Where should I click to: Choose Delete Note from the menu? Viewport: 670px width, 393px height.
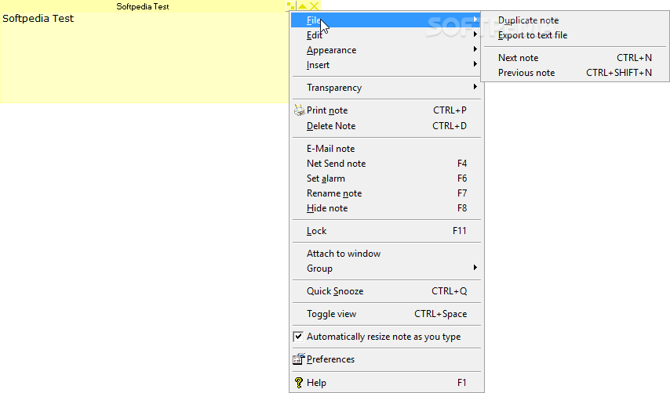386,126
